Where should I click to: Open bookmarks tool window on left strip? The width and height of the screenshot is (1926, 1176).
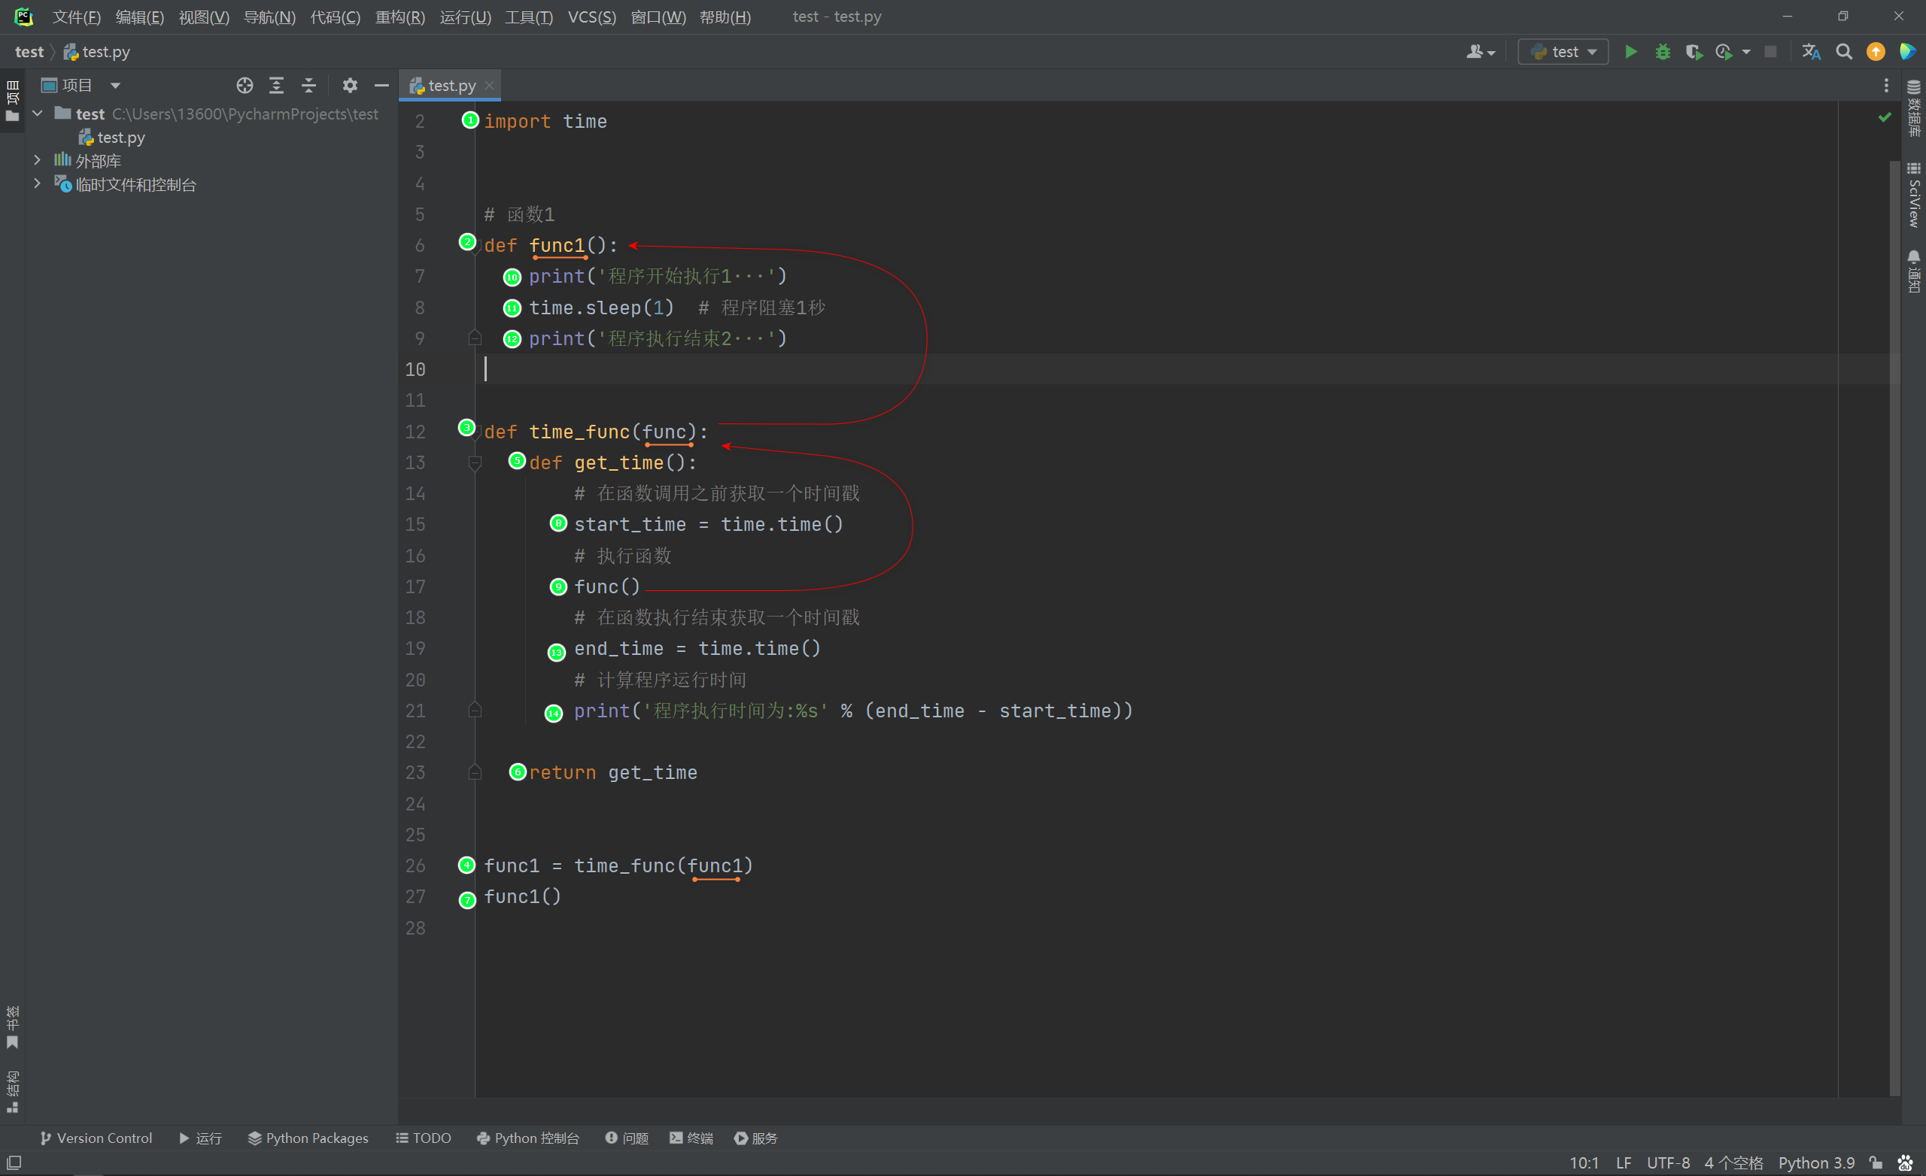click(13, 1028)
